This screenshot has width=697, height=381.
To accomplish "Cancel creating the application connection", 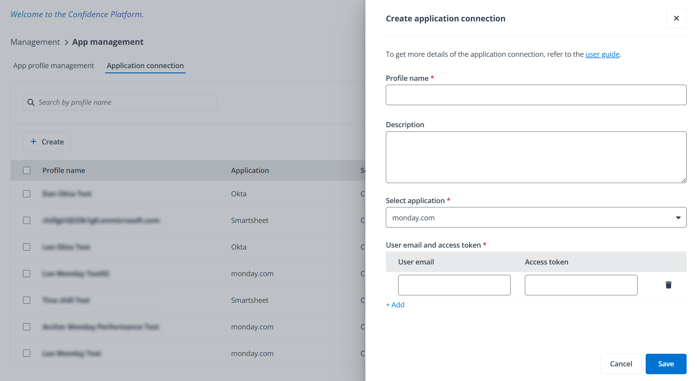I will [621, 364].
